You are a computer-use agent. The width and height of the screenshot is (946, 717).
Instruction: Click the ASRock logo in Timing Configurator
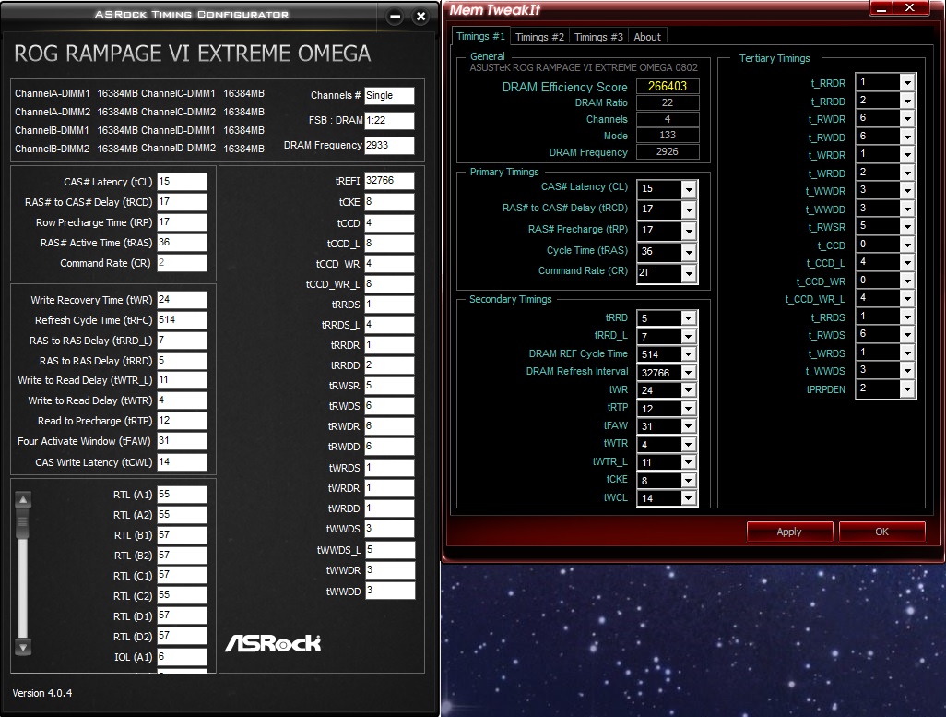(273, 643)
